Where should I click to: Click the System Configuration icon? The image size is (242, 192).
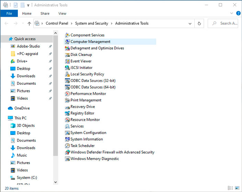[67, 133]
